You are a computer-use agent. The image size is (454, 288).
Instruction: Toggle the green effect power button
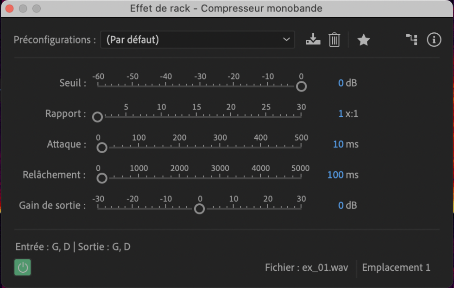(23, 268)
